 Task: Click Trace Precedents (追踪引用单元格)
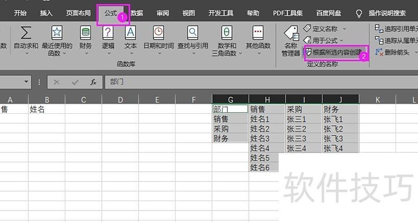coord(397,29)
